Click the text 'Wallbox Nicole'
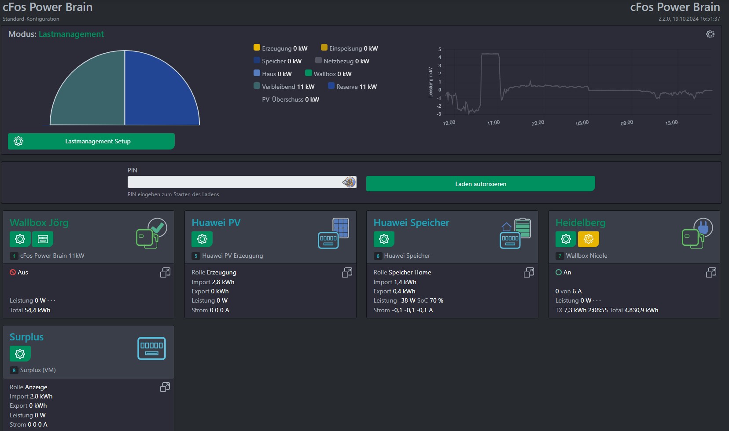This screenshot has width=729, height=431. coord(586,256)
